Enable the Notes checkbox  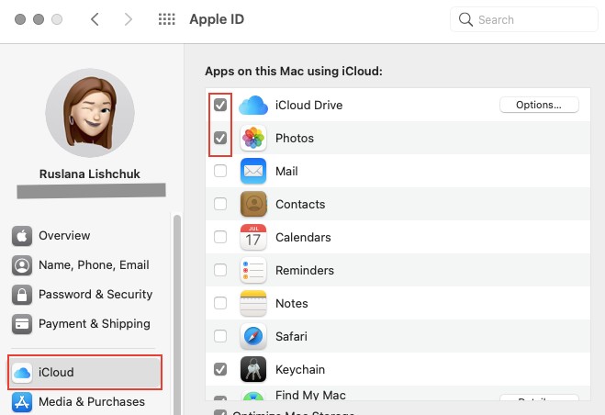(220, 303)
